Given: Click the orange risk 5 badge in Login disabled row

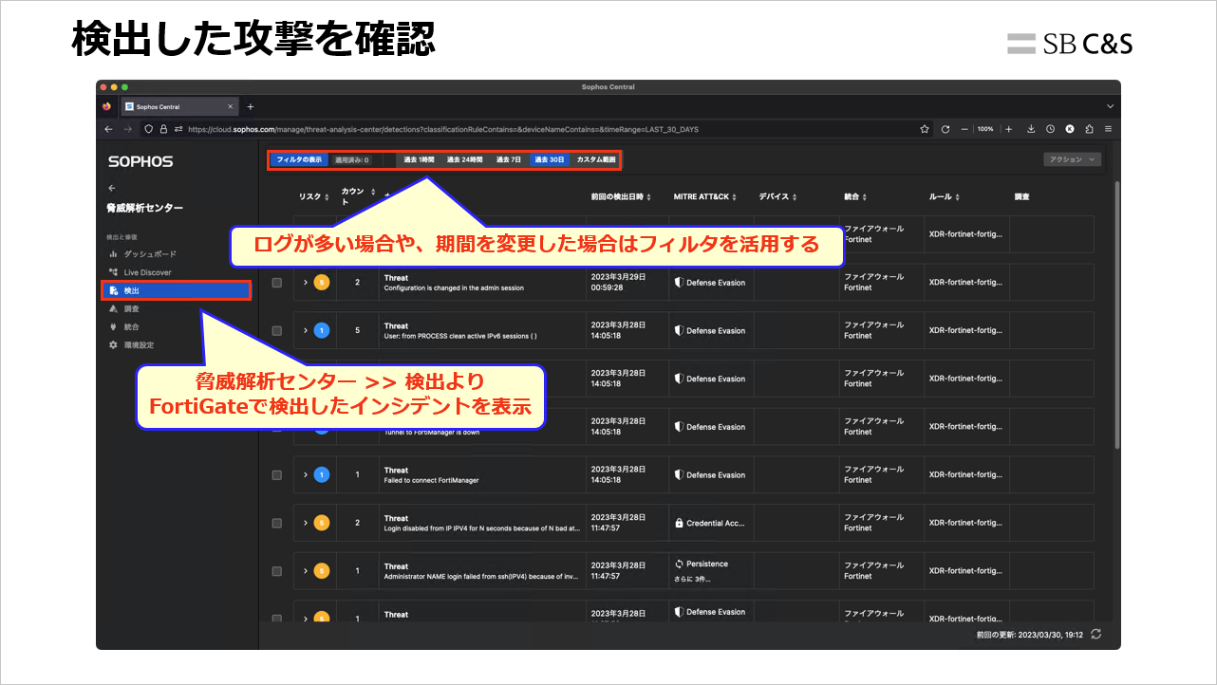Looking at the screenshot, I should pos(322,523).
